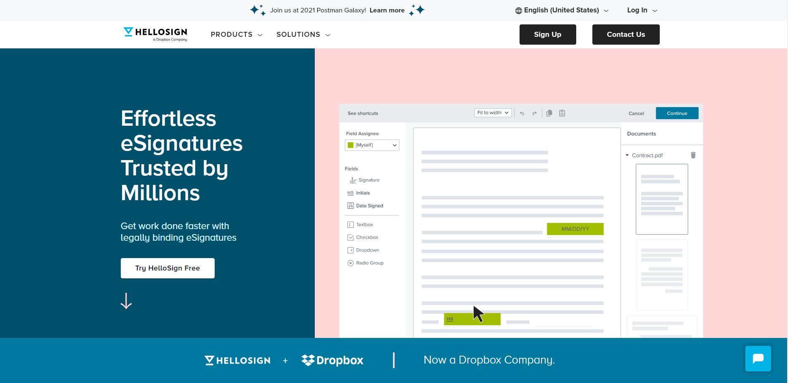Click the Documents panel heading

(641, 134)
